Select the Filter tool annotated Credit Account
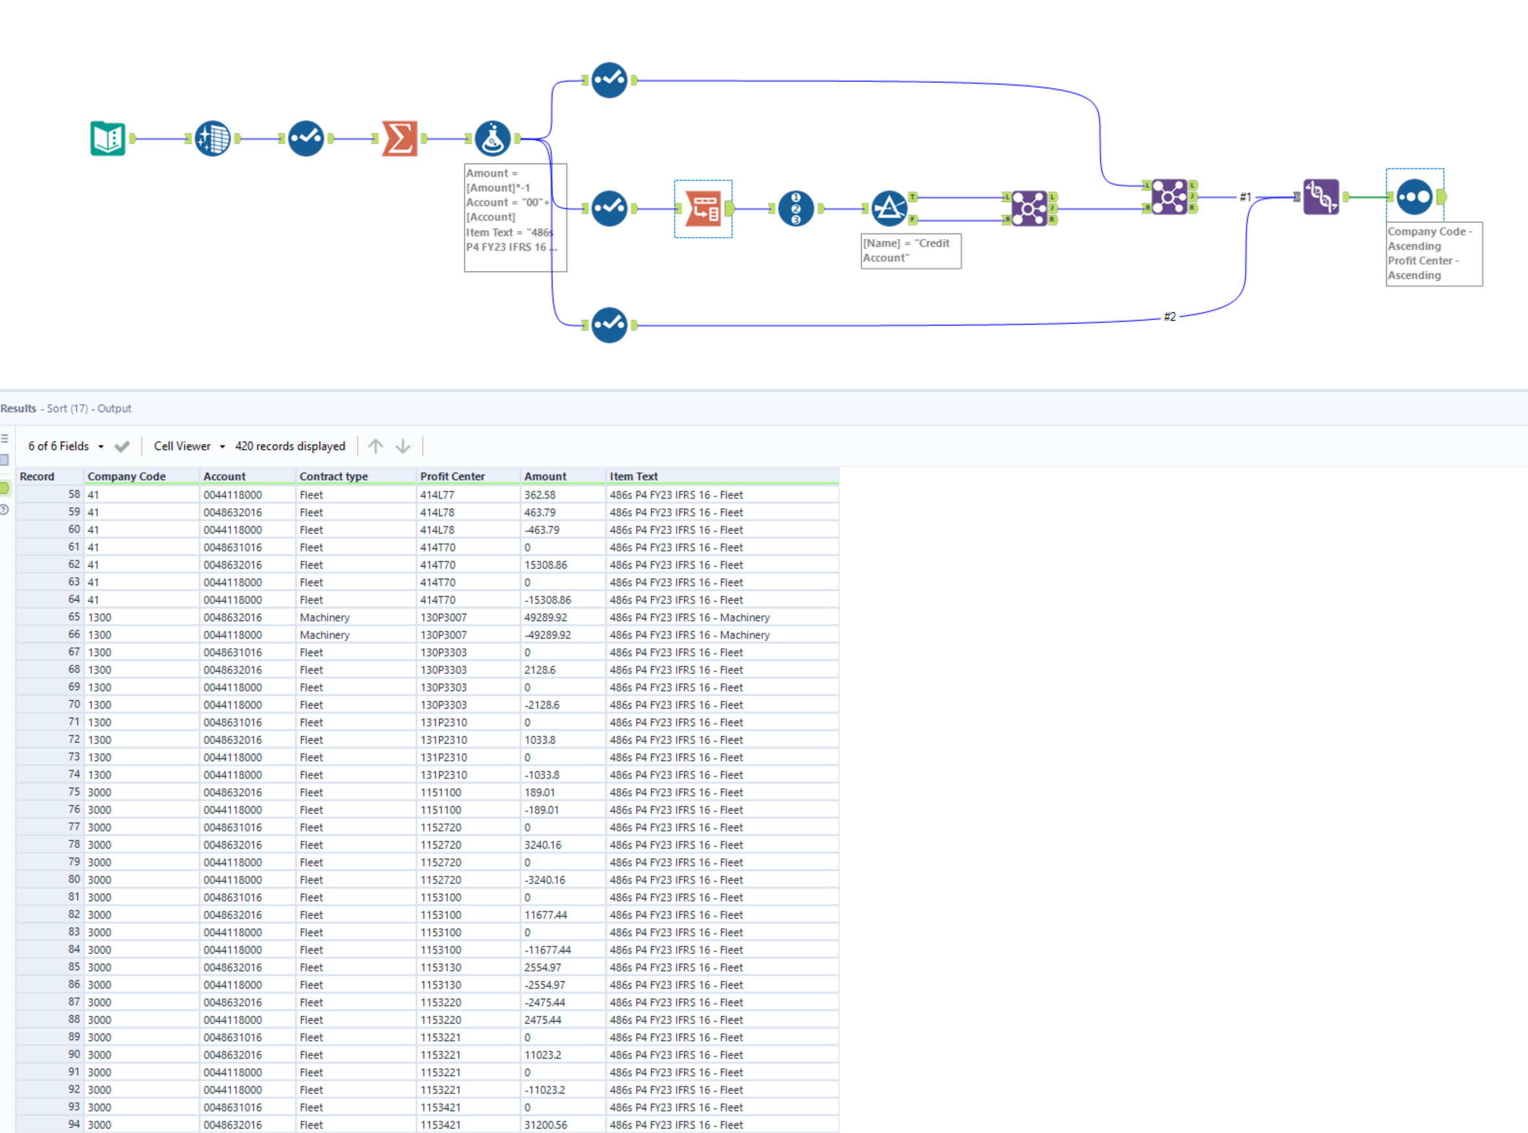This screenshot has width=1528, height=1133. [x=889, y=209]
